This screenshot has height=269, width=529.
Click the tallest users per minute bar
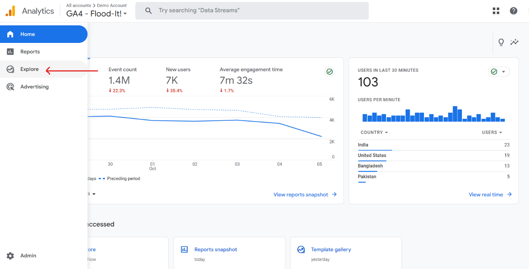(455, 114)
